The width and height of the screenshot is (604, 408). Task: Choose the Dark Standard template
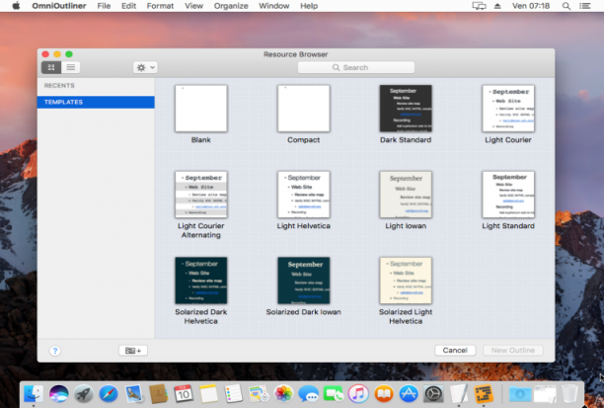point(406,109)
